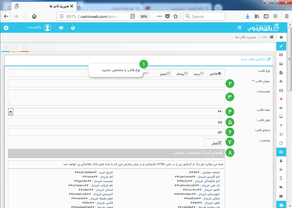Click the ##submitdate## code text
Image resolution: width=292 pixels, height=208 pixels.
(x=86, y=172)
